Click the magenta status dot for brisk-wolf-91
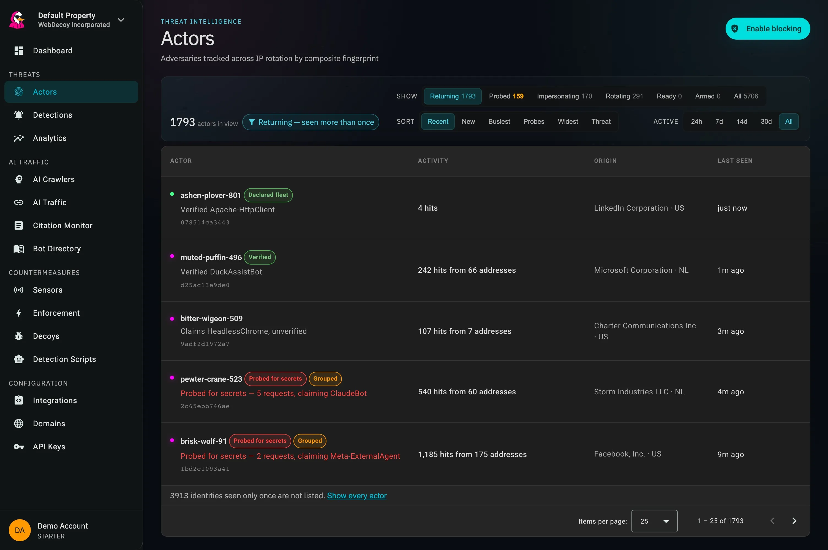This screenshot has height=550, width=828. coord(172,440)
